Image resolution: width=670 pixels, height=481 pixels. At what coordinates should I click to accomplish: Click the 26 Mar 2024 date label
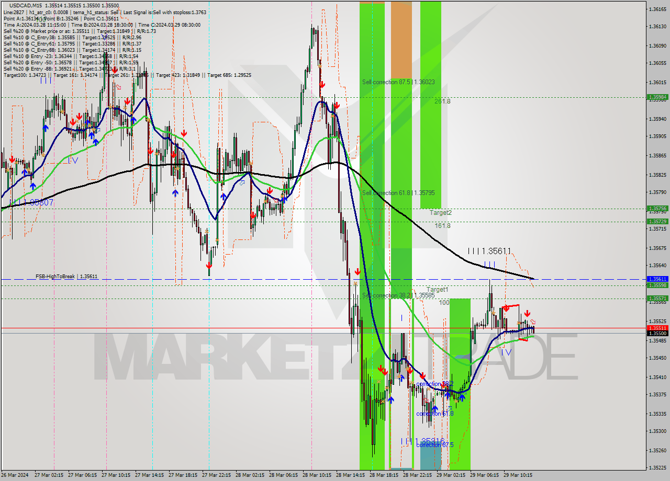15,475
